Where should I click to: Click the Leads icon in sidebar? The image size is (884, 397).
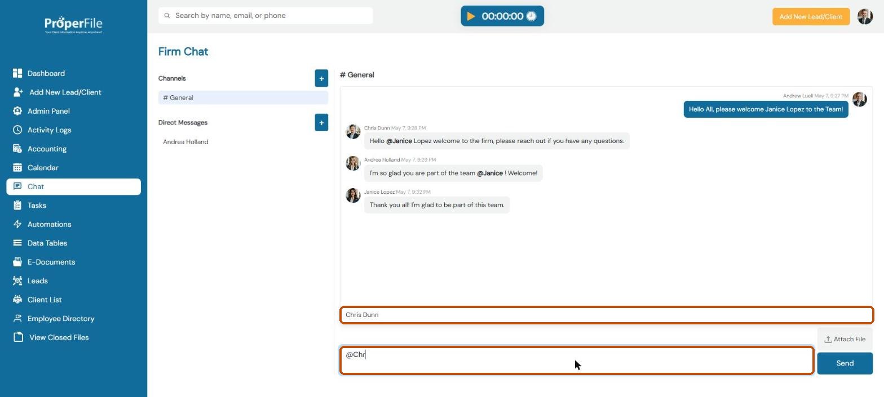tap(17, 280)
